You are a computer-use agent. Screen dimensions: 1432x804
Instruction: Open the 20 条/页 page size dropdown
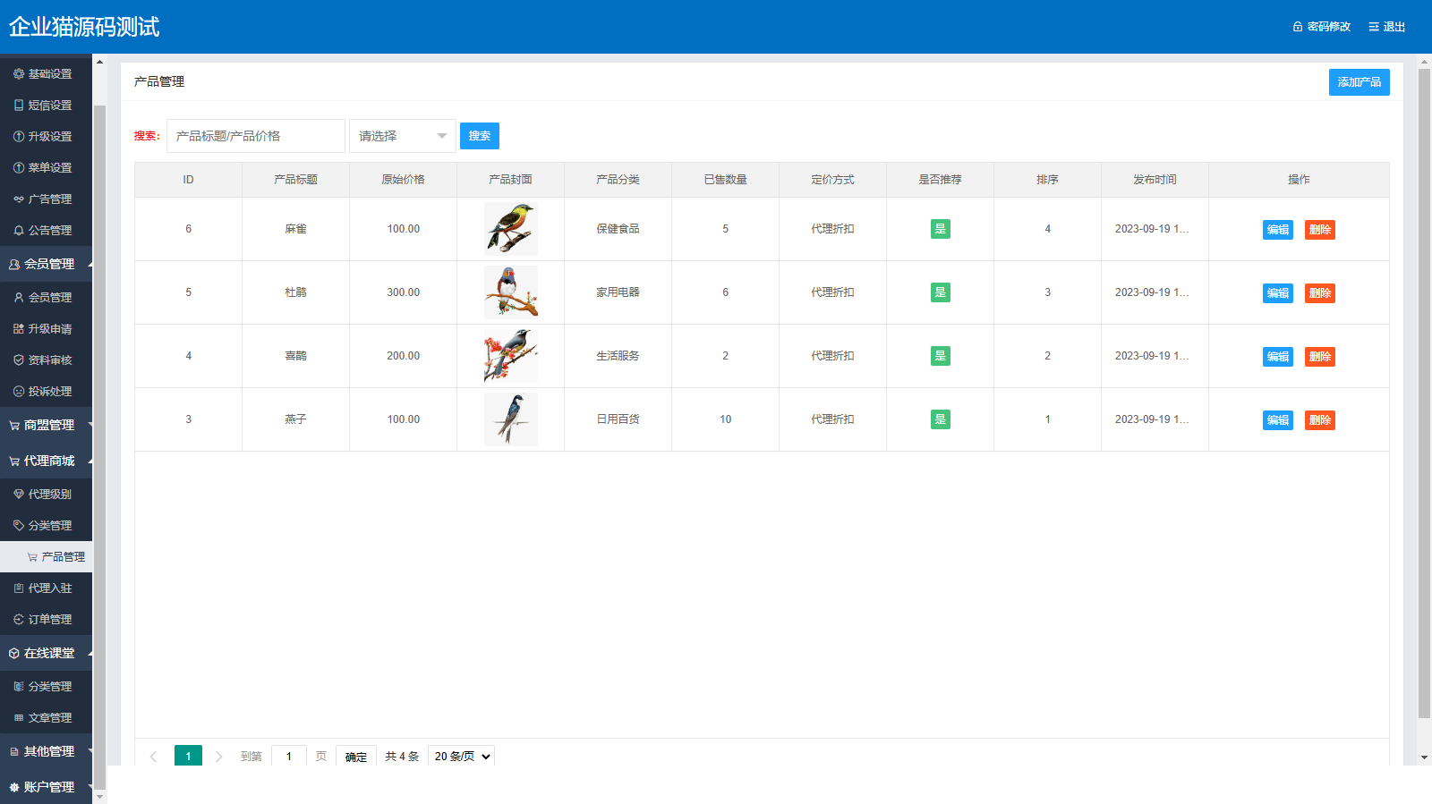[461, 757]
